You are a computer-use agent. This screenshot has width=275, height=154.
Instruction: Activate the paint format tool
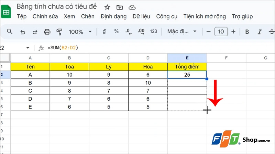[x=59, y=32]
